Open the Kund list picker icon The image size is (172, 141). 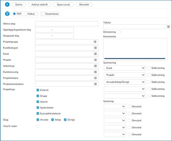pos(95,54)
